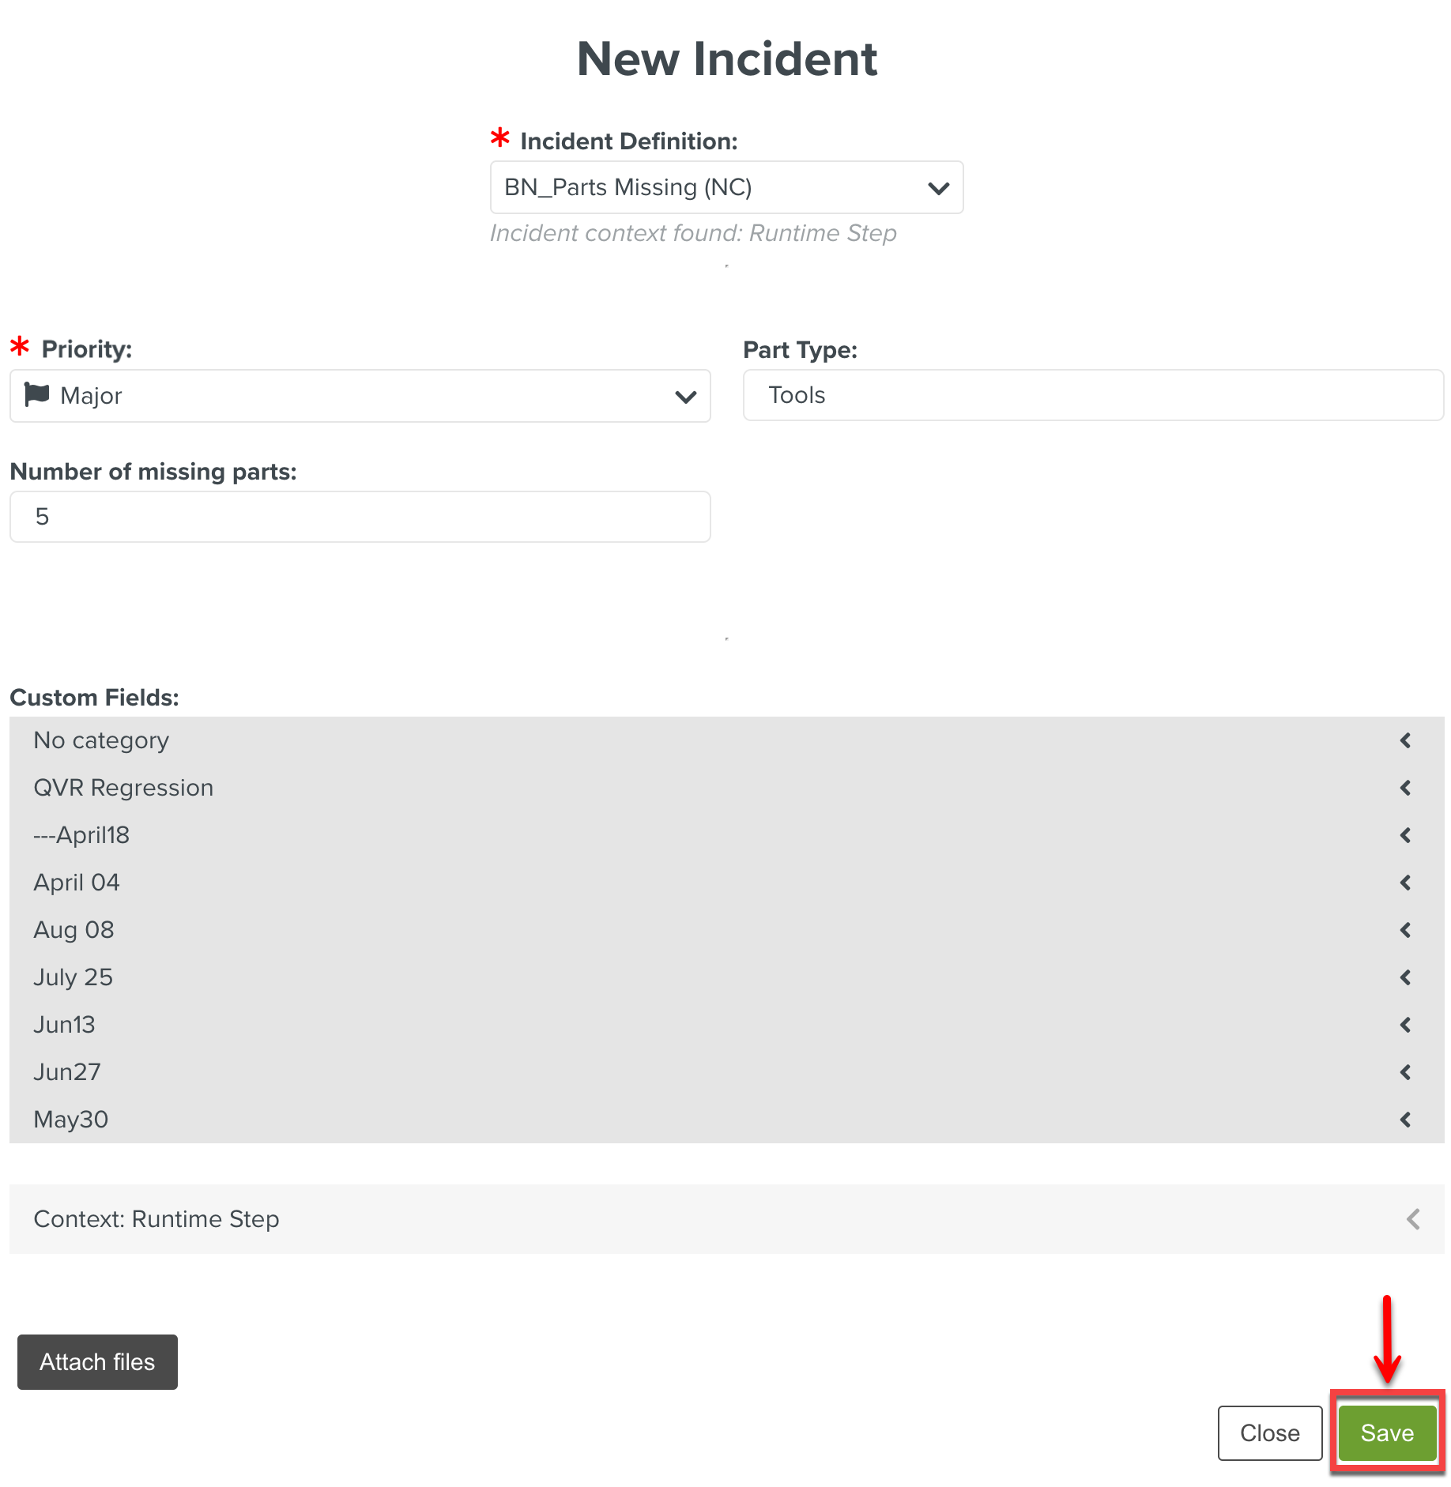Click the chevron icon on July 25 row
1451x1487 pixels.
pyautogui.click(x=1405, y=977)
